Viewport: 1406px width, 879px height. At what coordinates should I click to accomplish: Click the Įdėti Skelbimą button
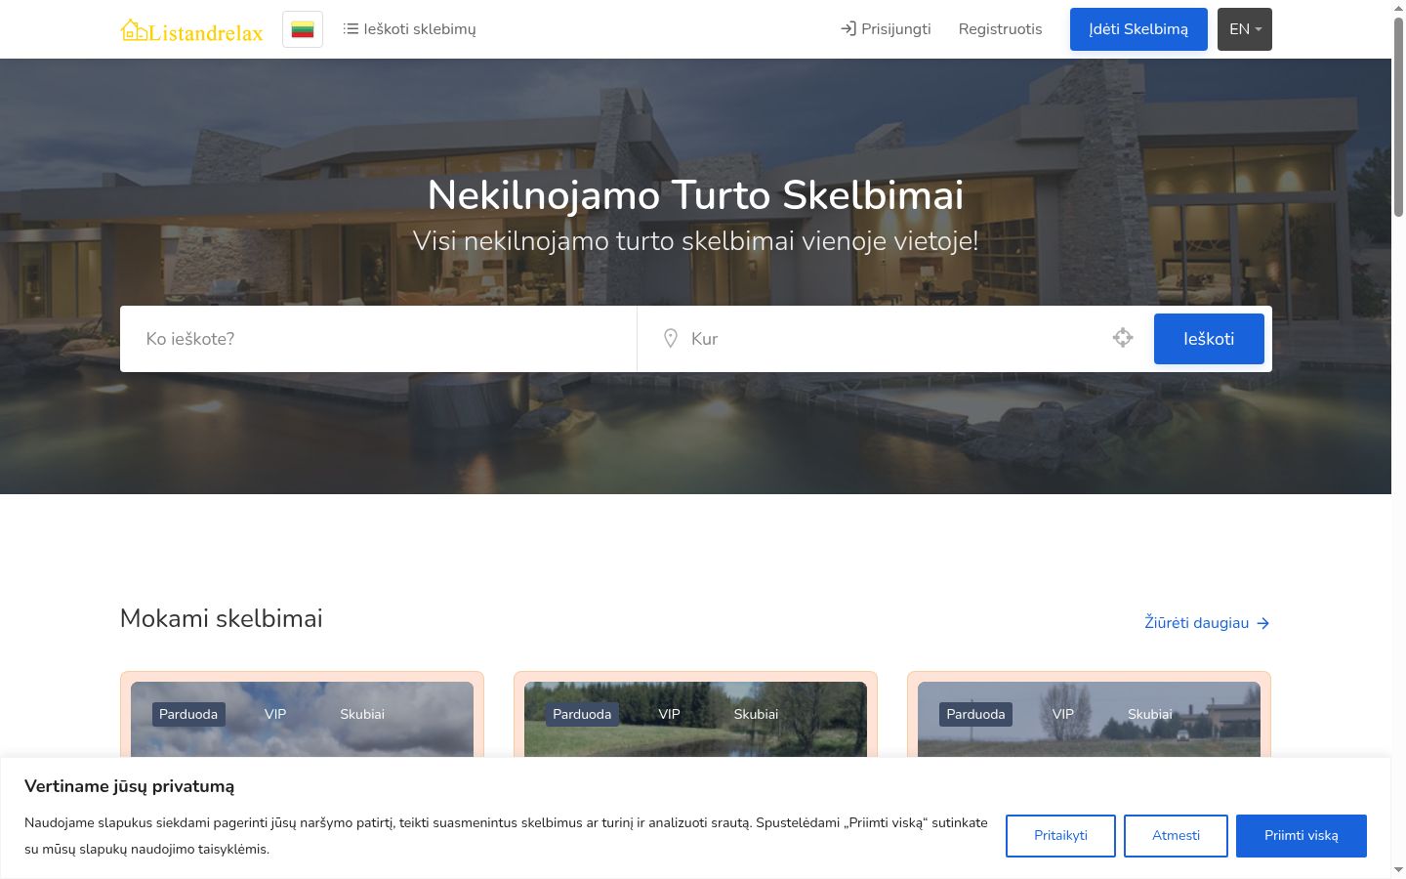(x=1138, y=29)
